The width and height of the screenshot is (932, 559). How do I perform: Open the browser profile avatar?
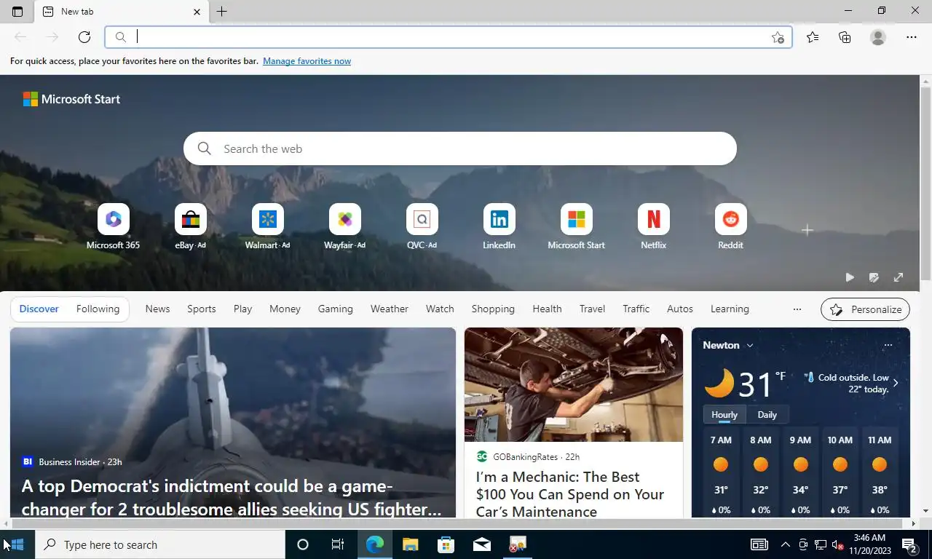(x=878, y=37)
